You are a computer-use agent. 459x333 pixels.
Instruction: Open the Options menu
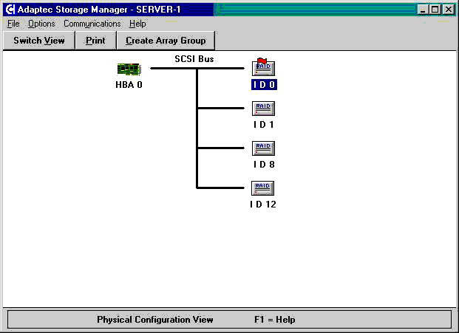tap(41, 24)
